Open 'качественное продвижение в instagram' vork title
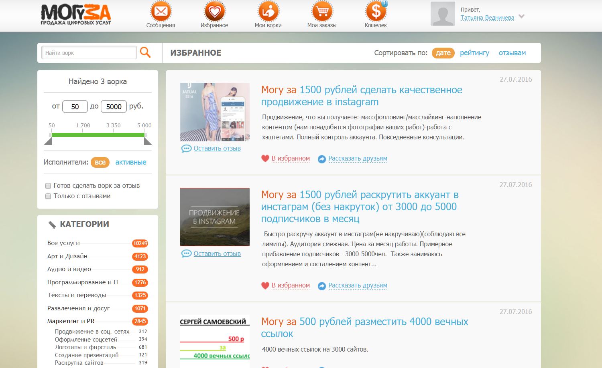 pos(362,96)
